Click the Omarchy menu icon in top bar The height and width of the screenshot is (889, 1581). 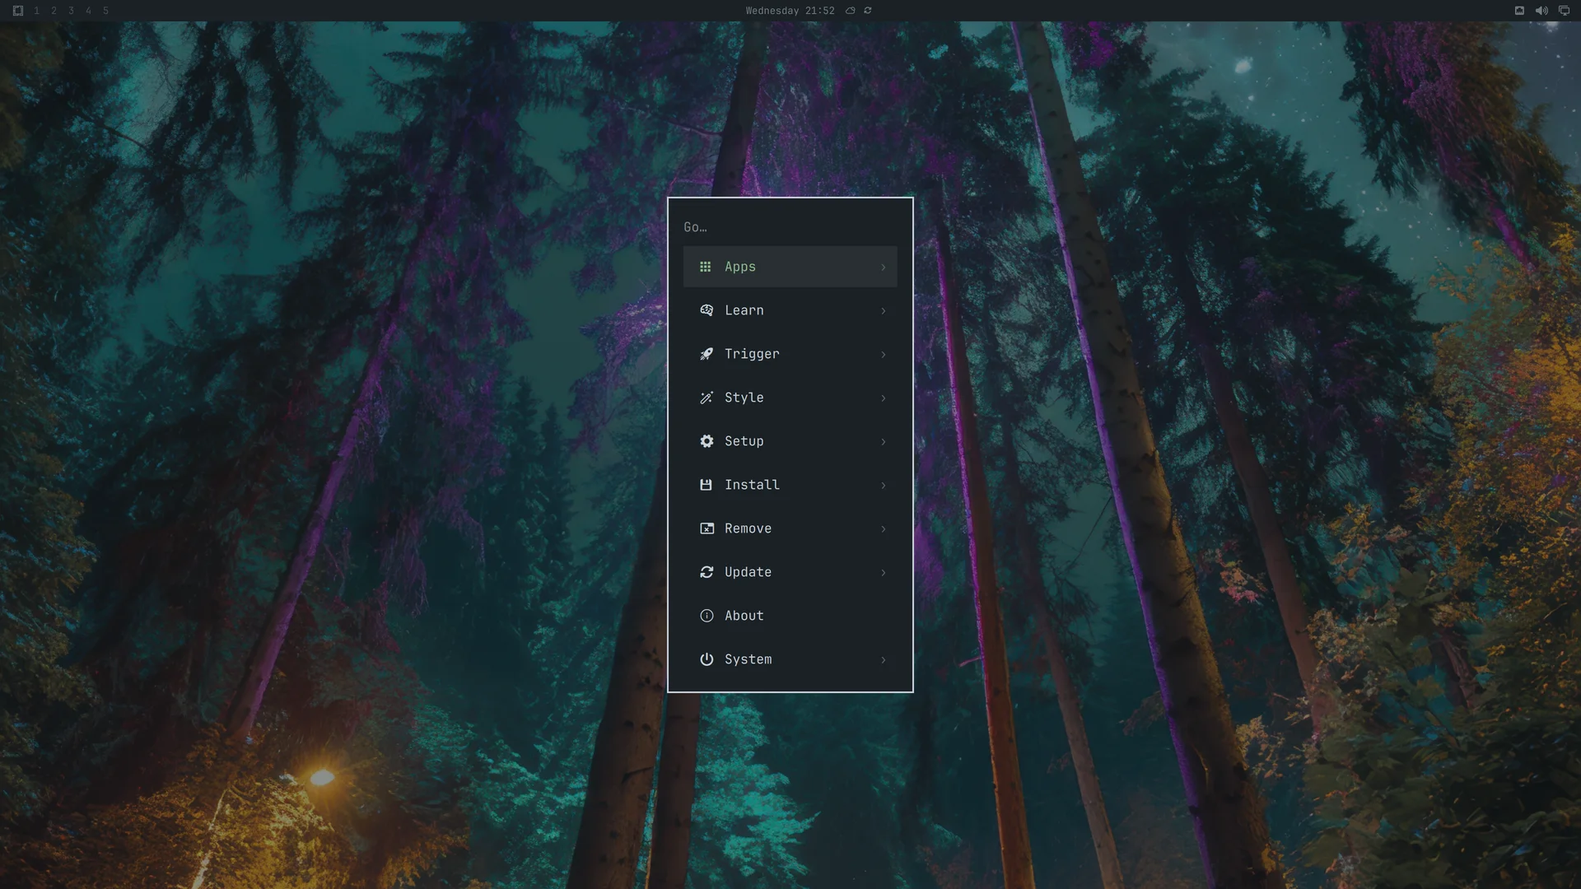[x=18, y=11]
